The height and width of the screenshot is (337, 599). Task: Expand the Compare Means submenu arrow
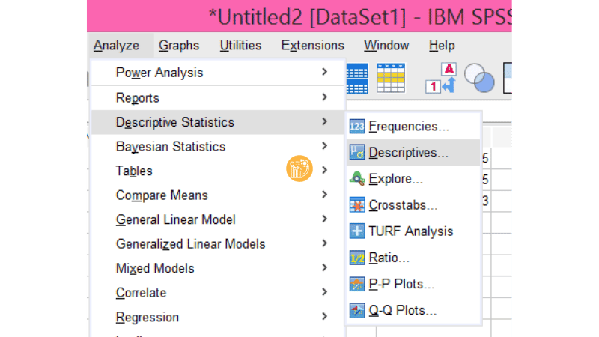[324, 195]
